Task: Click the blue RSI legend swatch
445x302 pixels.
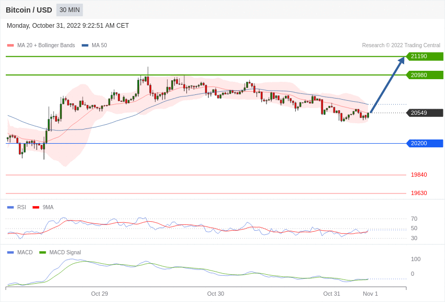Action: click(10, 208)
